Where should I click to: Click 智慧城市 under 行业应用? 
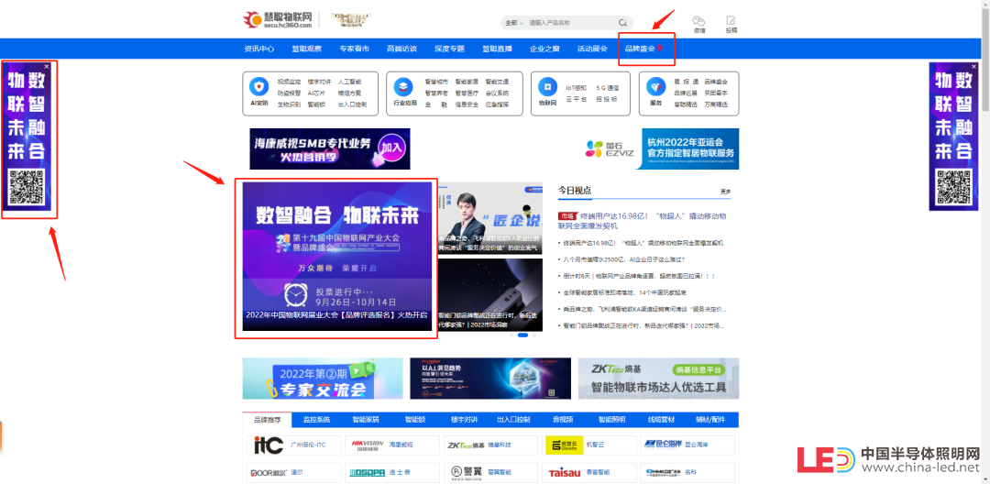(x=436, y=82)
